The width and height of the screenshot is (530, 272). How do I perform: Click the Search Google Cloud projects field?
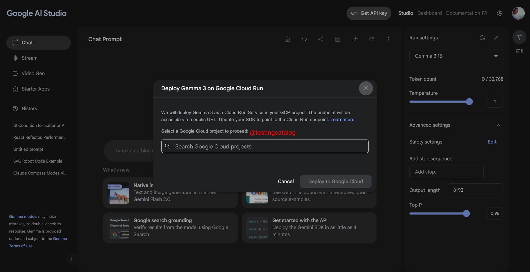click(264, 146)
